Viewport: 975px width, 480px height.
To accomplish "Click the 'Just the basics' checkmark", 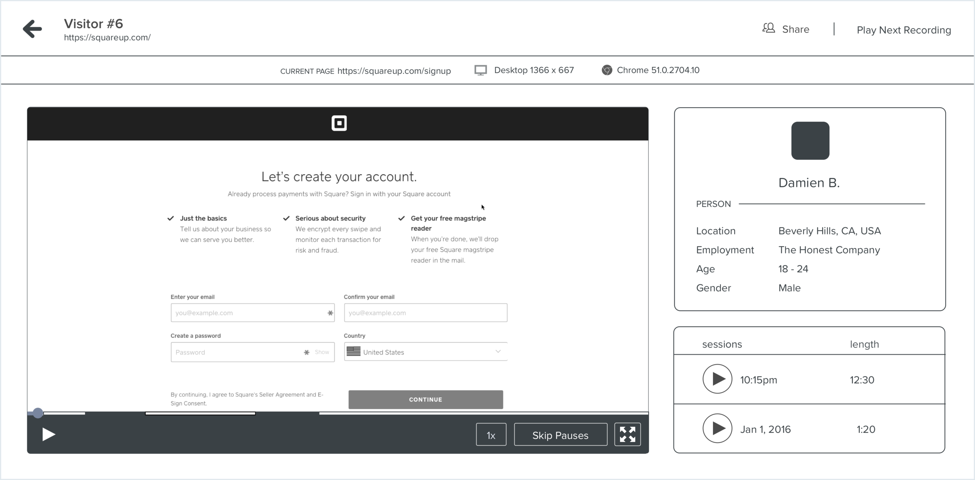I will (x=170, y=218).
